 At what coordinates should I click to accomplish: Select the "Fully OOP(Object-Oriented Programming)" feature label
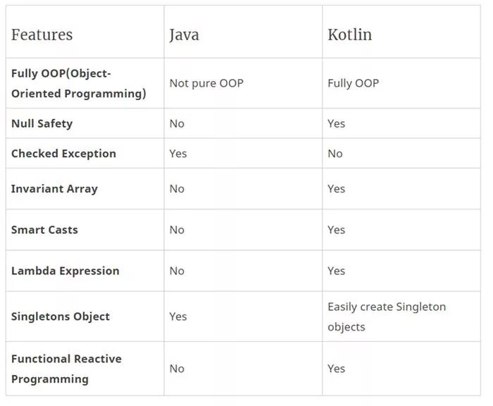pos(78,83)
